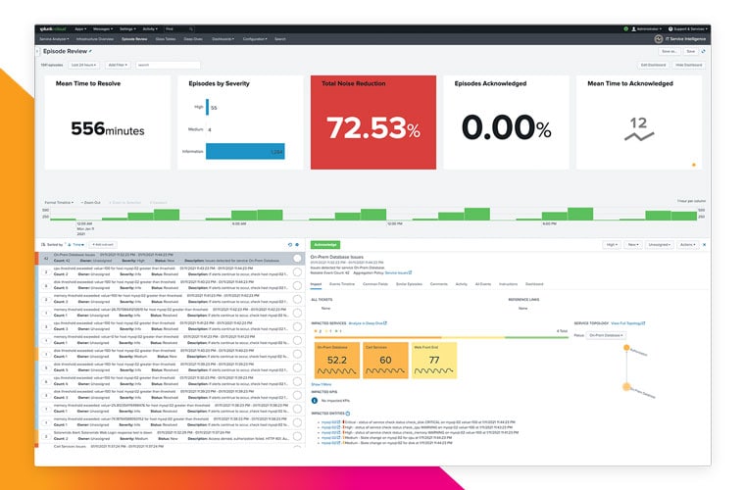Click the green health status icon in top bar

click(625, 29)
